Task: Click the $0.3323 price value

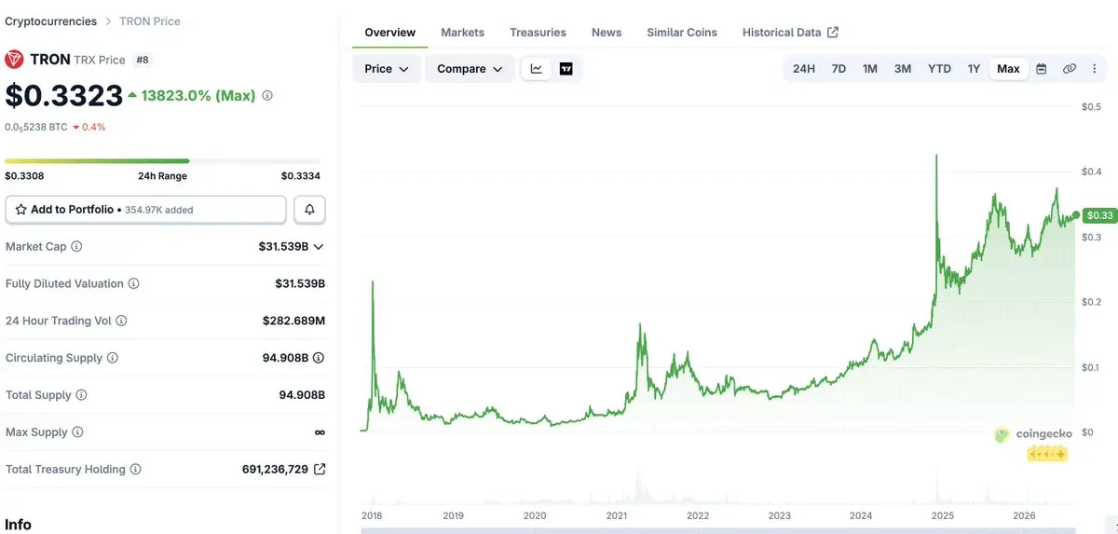Action: pos(63,95)
